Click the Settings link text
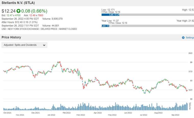The width and height of the screenshot is (194, 118). [x=190, y=37]
